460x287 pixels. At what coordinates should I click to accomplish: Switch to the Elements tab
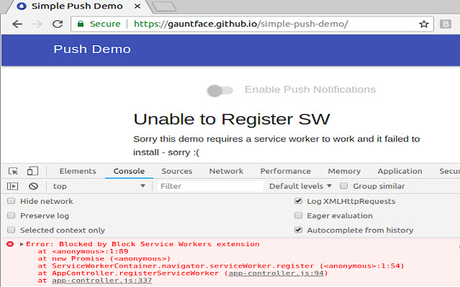pyautogui.click(x=78, y=171)
